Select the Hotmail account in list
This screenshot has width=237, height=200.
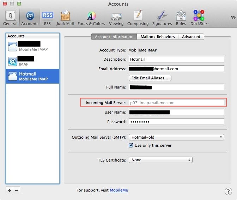pos(33,76)
